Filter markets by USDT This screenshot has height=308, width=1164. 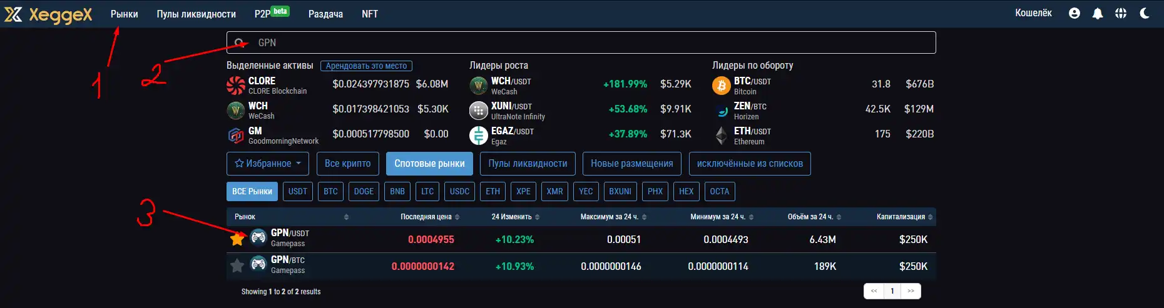tap(298, 191)
